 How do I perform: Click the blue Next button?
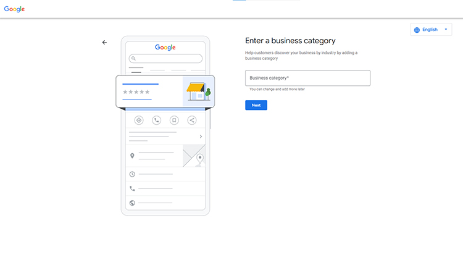coord(256,105)
